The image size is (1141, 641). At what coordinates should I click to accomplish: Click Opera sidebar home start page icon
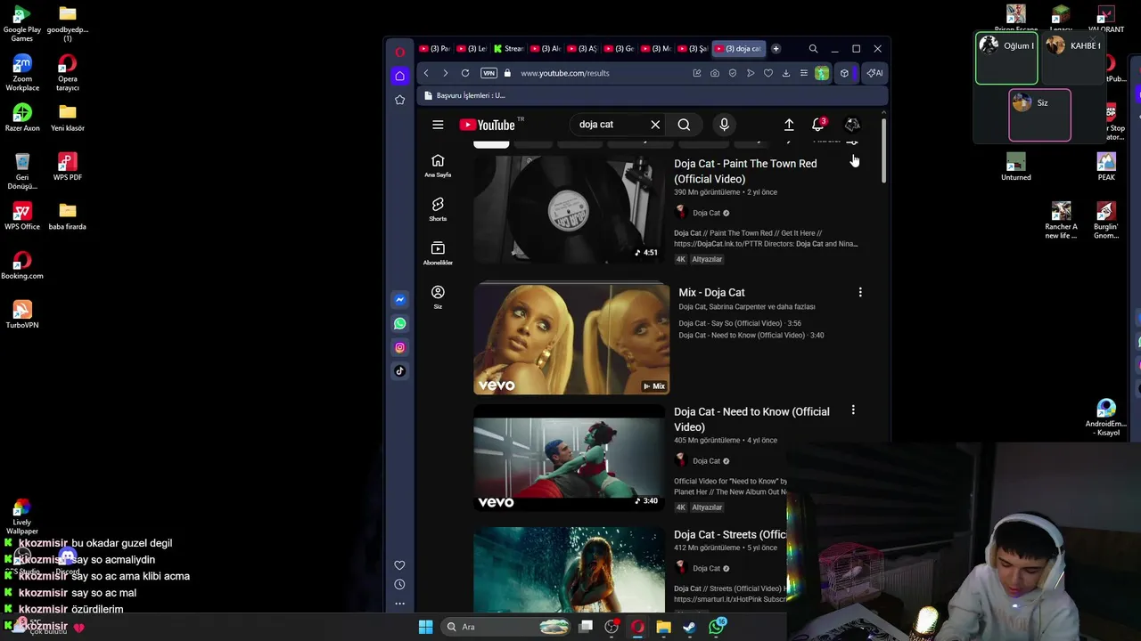[x=399, y=76]
